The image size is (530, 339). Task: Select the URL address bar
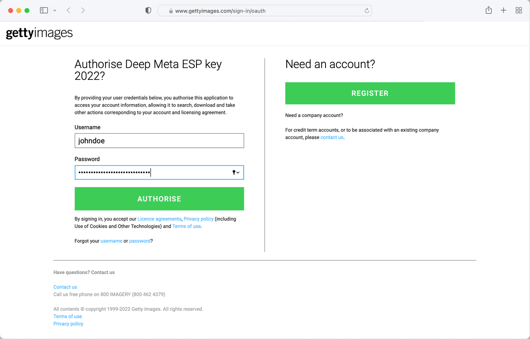click(x=265, y=11)
